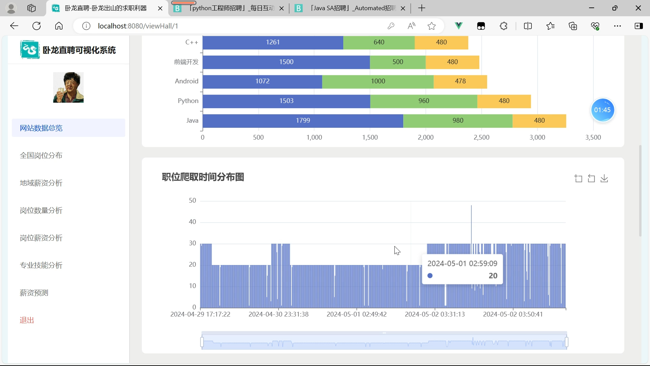Image resolution: width=650 pixels, height=366 pixels.
Task: Click the page vertical scrollbar
Action: point(640,191)
